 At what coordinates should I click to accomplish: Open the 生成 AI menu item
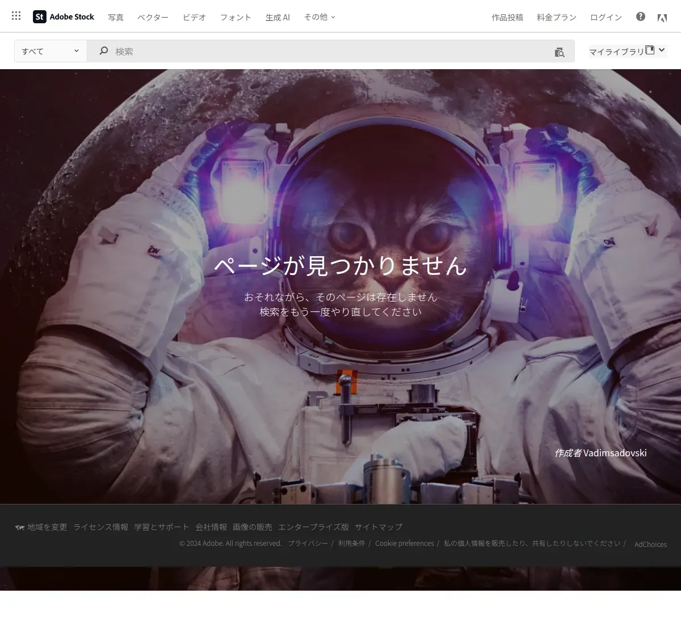[x=278, y=18]
